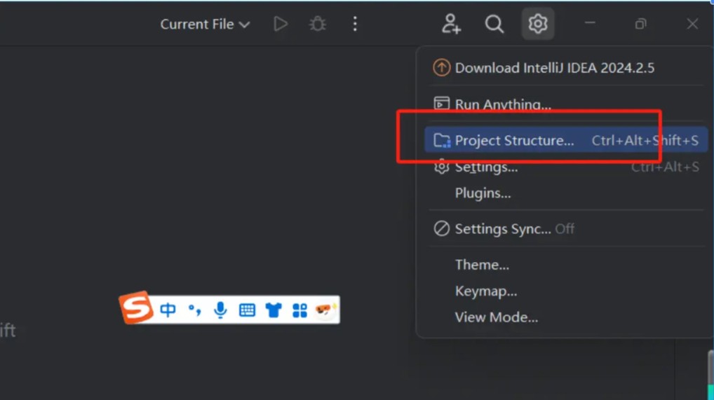Select Run Anything... menu item

click(502, 104)
